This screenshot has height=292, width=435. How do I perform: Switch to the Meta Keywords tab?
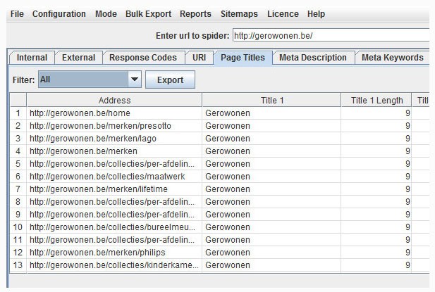392,58
